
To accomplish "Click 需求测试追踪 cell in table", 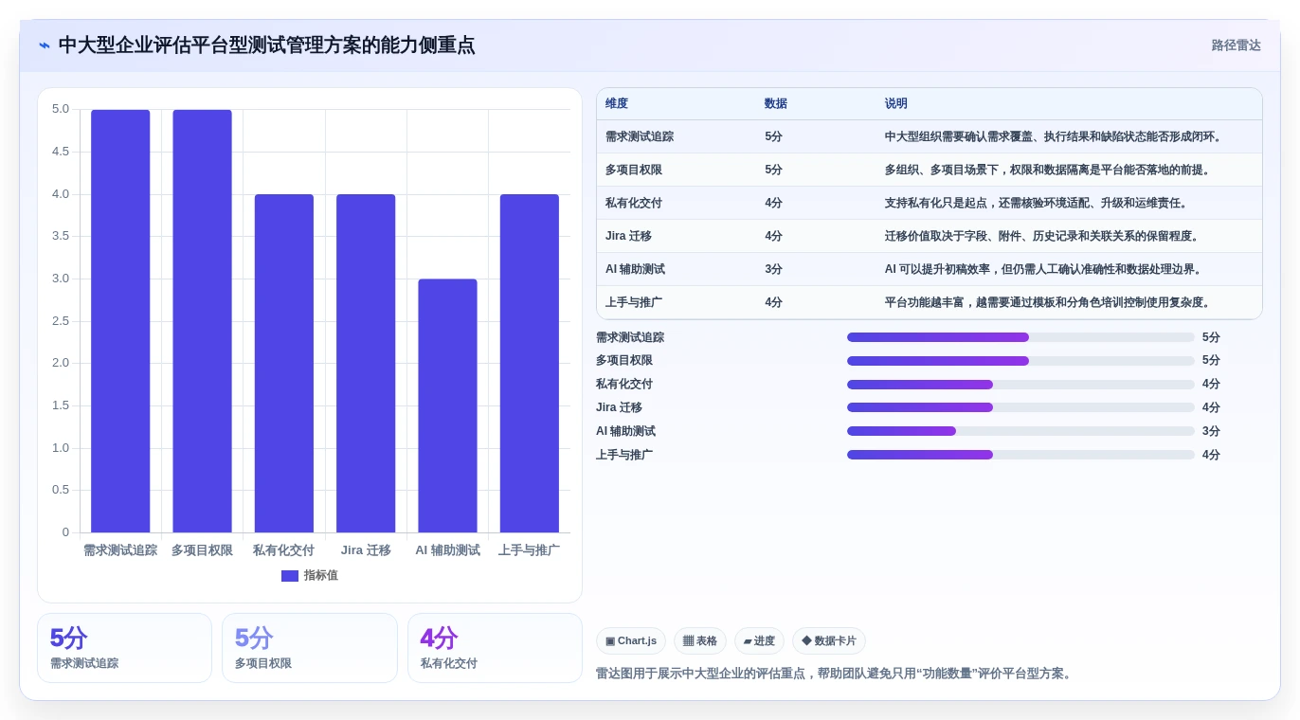I will point(640,136).
